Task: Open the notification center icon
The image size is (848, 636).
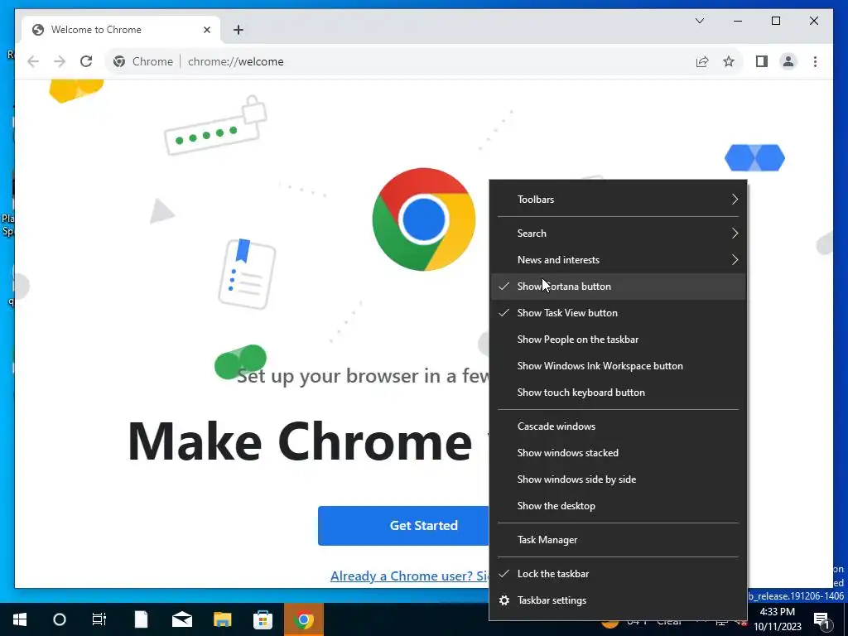Action: click(x=822, y=619)
